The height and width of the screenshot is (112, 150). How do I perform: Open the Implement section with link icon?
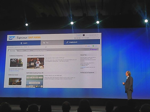pos(82,42)
